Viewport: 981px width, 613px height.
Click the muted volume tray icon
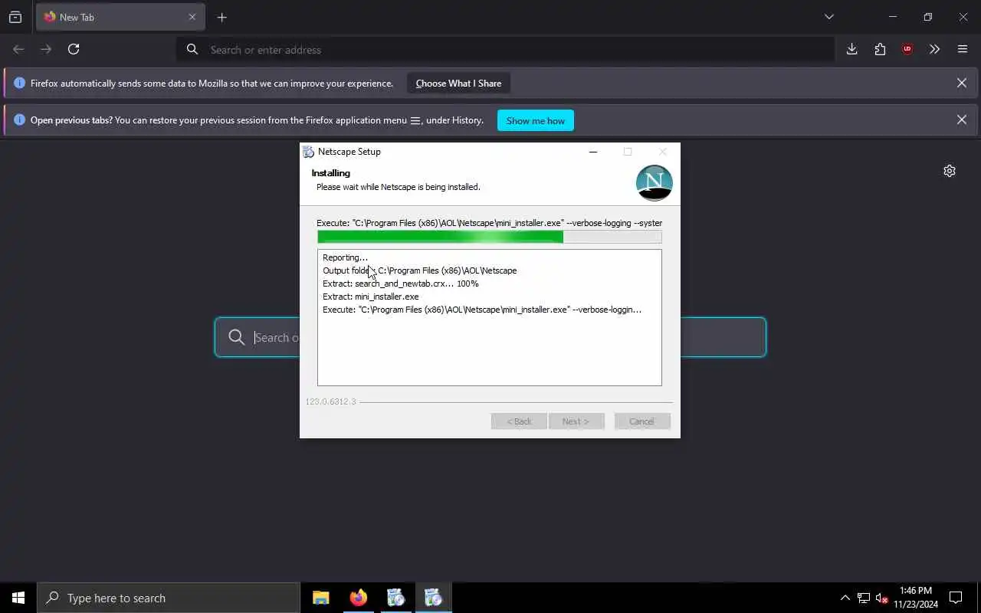tap(881, 598)
